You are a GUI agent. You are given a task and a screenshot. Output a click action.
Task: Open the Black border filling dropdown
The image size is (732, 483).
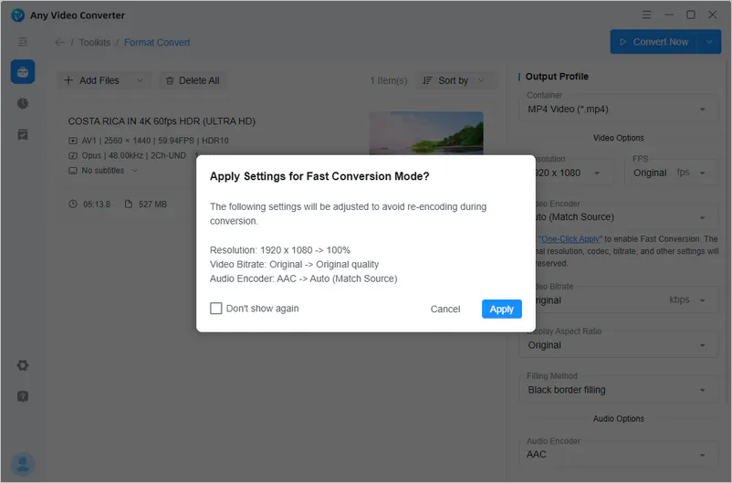pyautogui.click(x=618, y=390)
